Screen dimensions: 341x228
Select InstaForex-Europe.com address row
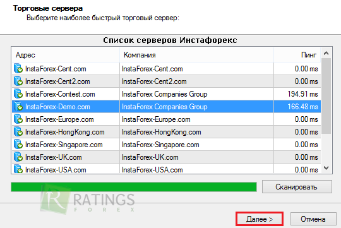point(66,119)
